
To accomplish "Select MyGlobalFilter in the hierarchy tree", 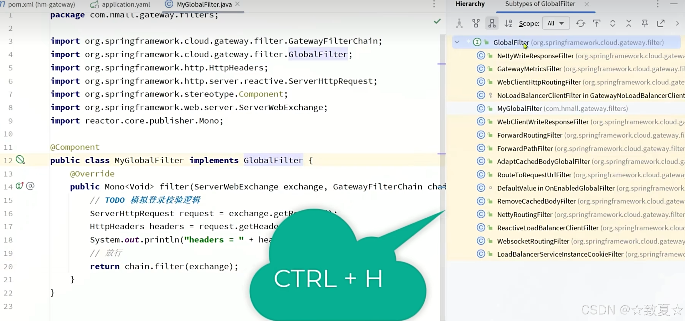I will 519,109.
